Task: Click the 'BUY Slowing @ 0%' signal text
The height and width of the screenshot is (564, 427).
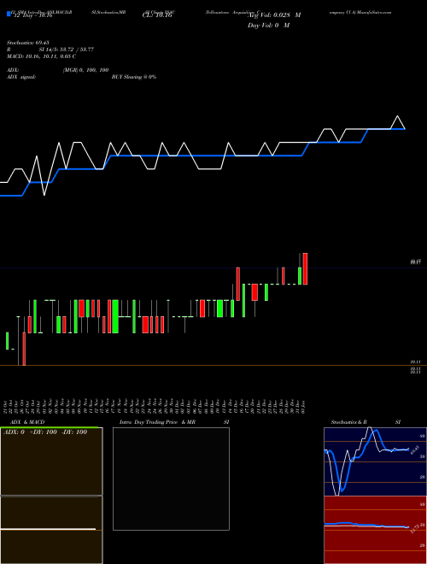Action: point(134,77)
